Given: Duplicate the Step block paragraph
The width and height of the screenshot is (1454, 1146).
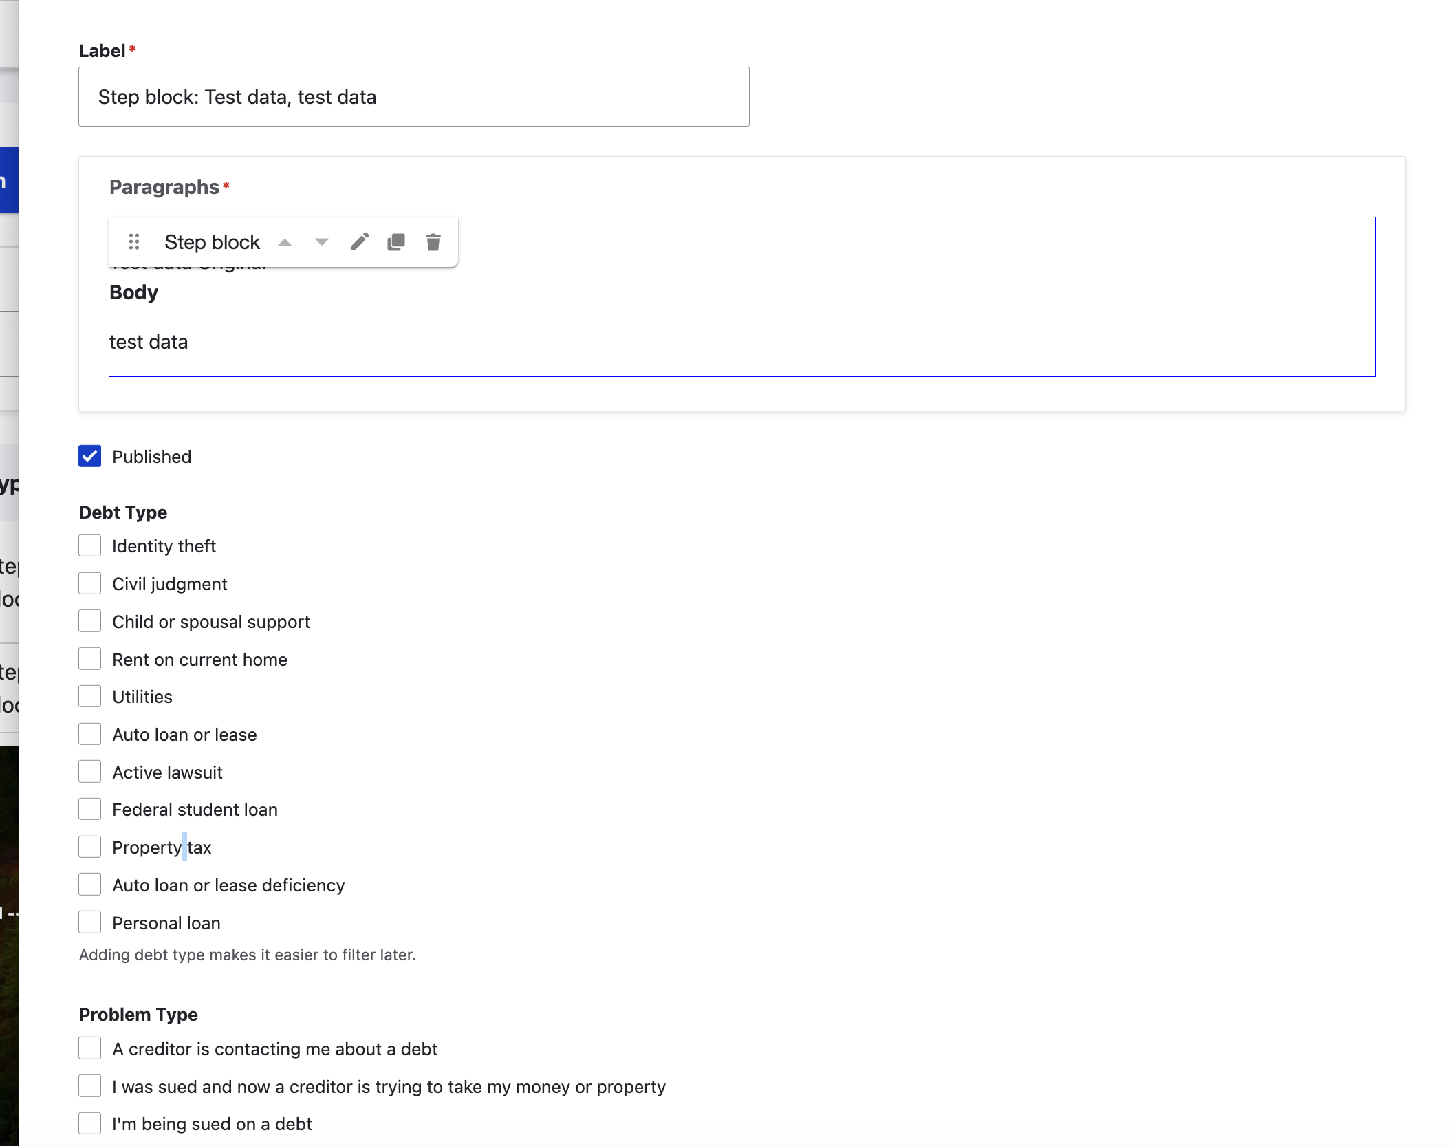Looking at the screenshot, I should click(x=396, y=242).
